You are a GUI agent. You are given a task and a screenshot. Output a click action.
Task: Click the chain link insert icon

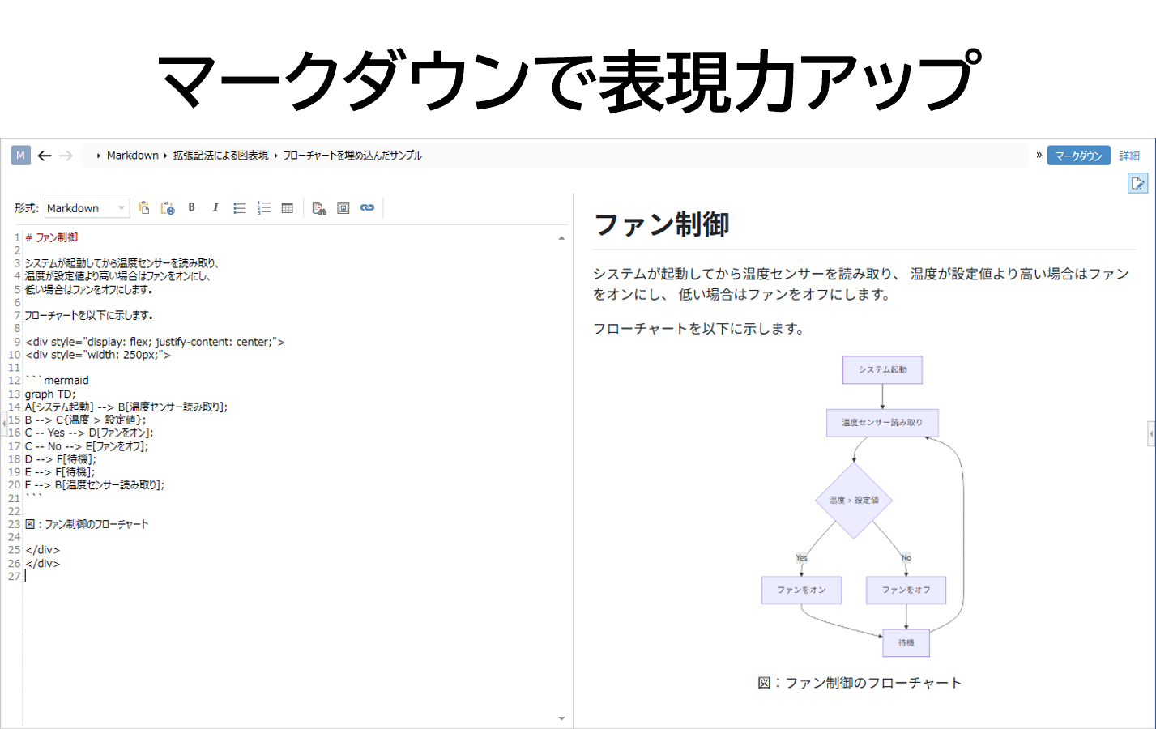point(367,208)
